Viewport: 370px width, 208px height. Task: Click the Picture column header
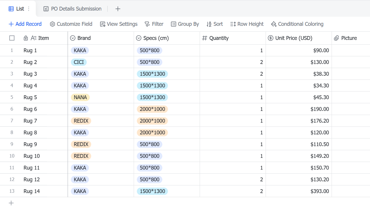(351, 38)
